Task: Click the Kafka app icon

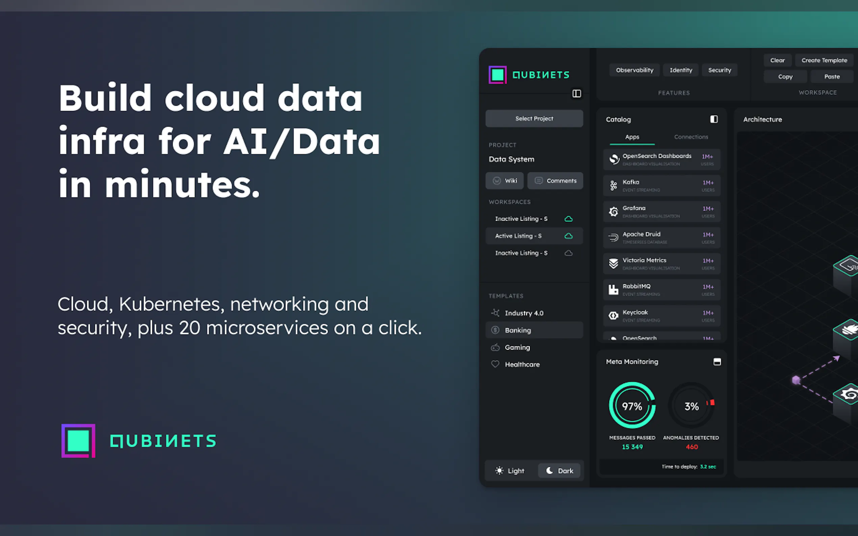Action: coord(613,185)
